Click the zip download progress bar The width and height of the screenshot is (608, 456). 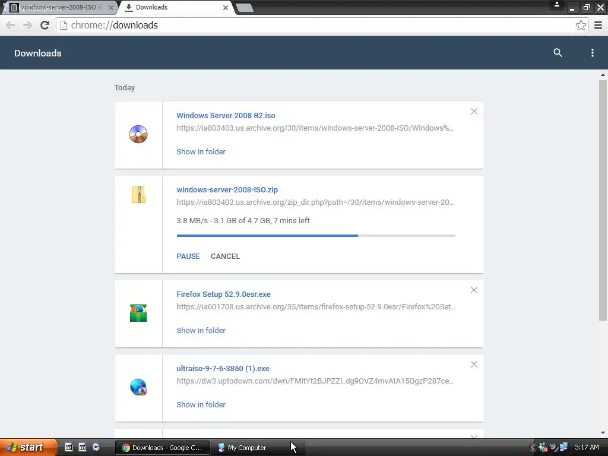(316, 235)
